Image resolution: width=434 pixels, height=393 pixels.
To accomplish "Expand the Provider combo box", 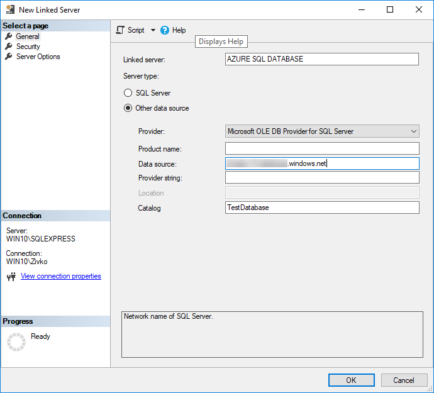I will 413,131.
